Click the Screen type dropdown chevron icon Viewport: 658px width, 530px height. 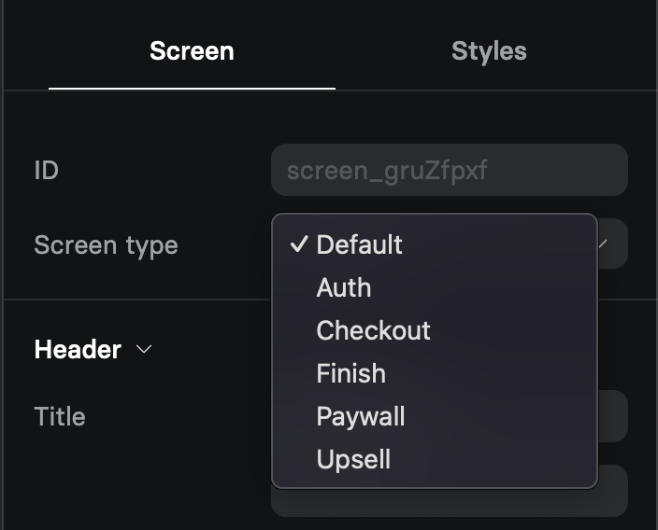tap(603, 244)
